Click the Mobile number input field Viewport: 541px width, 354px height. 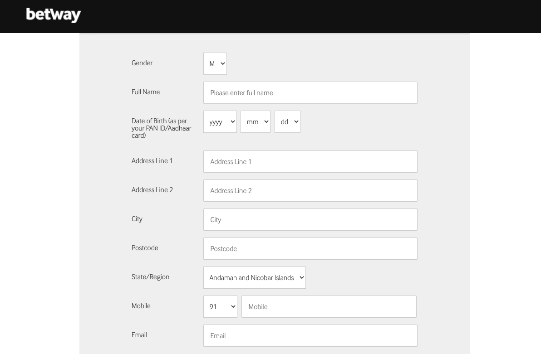(x=329, y=306)
